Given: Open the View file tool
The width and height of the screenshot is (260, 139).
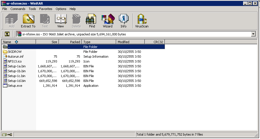Looking at the screenshot, I should point(60,21).
